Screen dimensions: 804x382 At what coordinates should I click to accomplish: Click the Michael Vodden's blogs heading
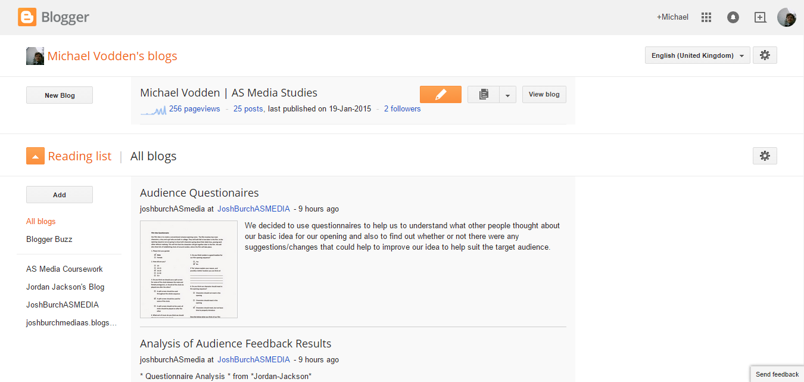pos(113,56)
